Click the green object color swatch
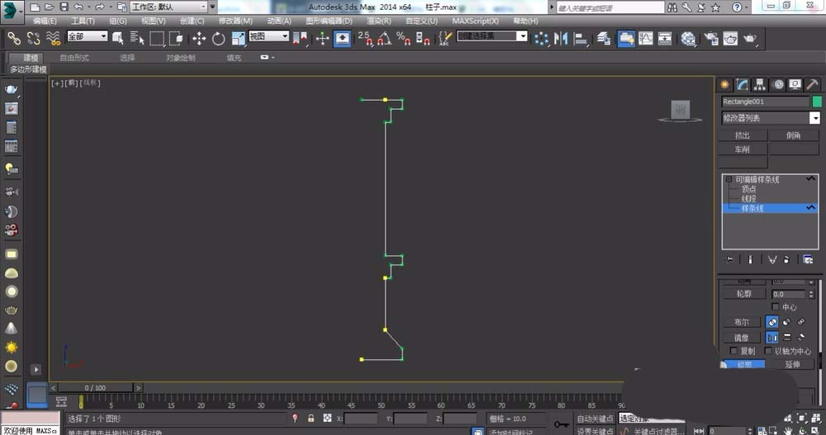826x435 pixels. [816, 102]
